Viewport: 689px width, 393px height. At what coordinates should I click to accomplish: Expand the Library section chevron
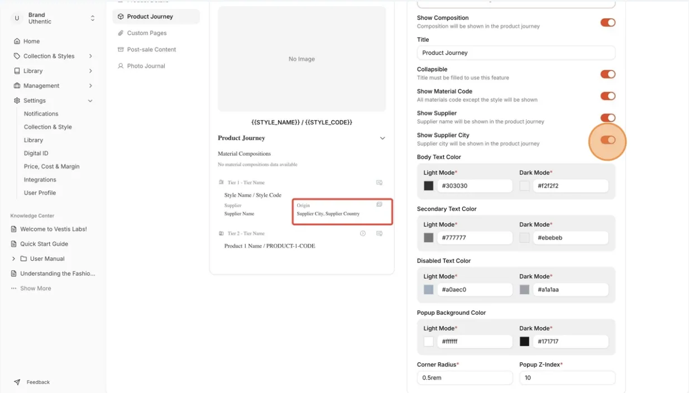(x=90, y=71)
